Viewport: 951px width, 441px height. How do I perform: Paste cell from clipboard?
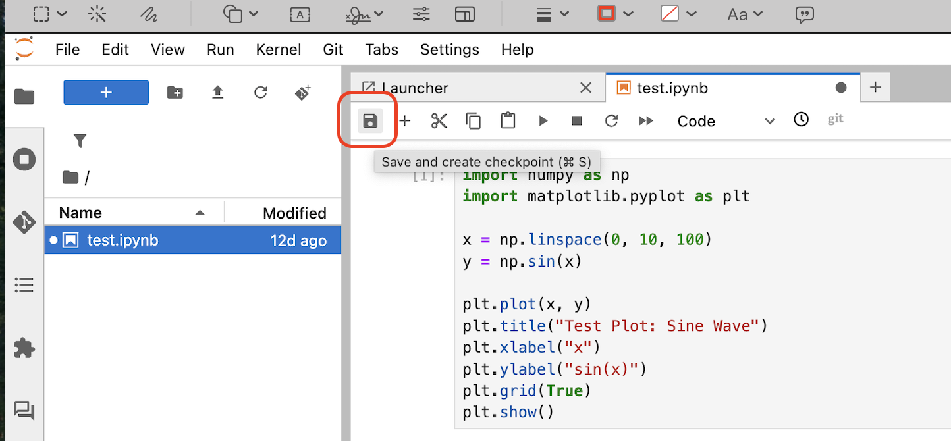pyautogui.click(x=508, y=120)
